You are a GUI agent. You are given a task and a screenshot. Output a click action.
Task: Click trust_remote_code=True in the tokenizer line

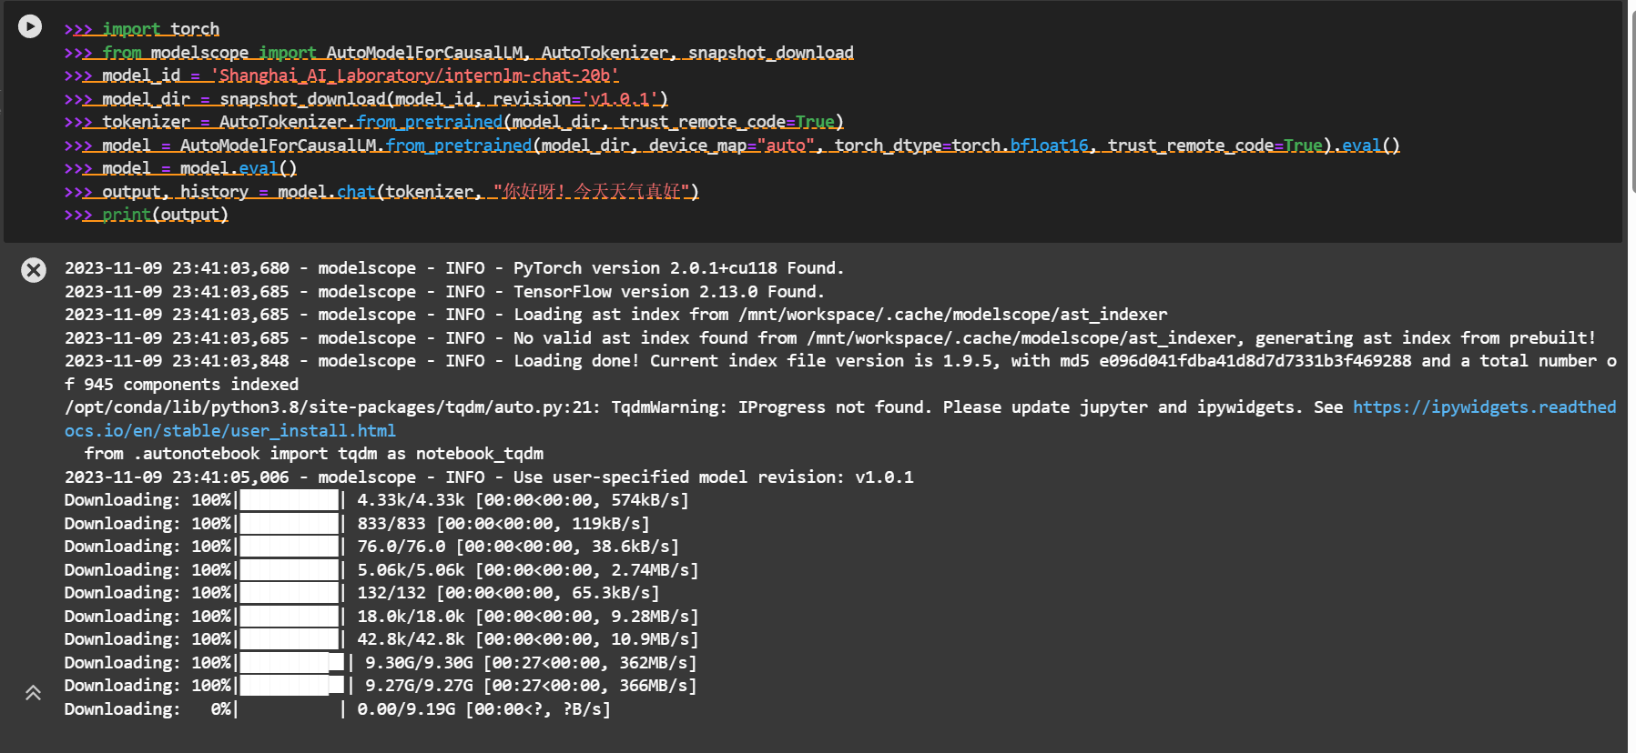tap(727, 122)
